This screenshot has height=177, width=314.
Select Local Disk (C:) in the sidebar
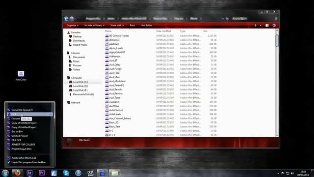coord(80,82)
